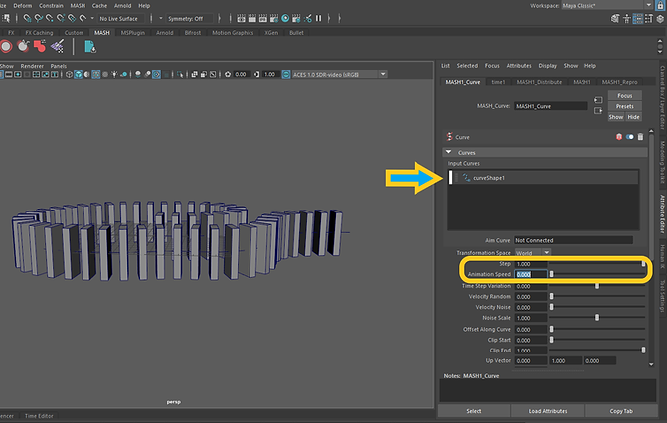Toggle the Curve node enable switch
Viewport: 667px width, 423px height.
pos(630,137)
